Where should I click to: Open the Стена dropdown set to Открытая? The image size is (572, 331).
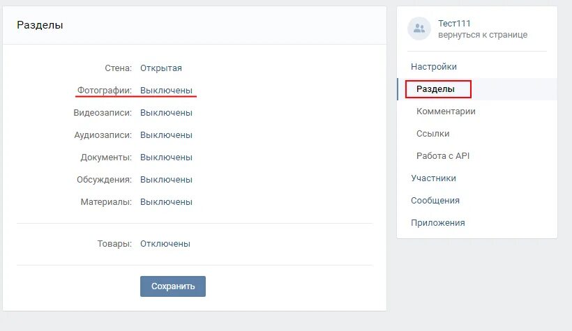160,68
